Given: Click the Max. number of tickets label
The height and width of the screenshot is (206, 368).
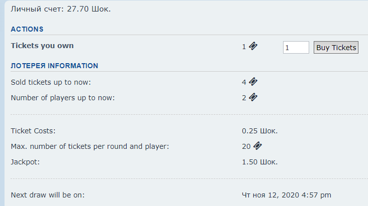Looking at the screenshot, I should [89, 146].
